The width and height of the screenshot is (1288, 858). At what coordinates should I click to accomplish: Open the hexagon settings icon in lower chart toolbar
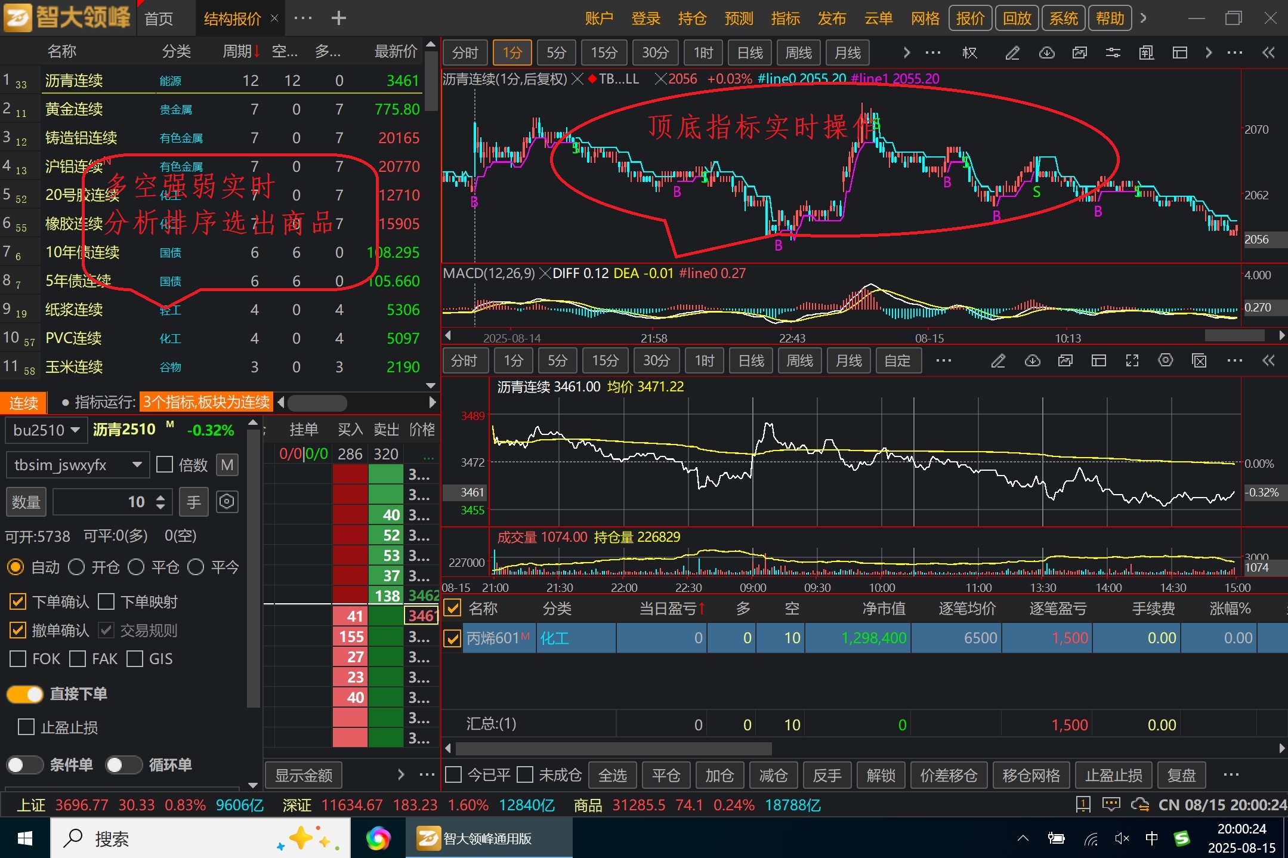tap(1166, 361)
